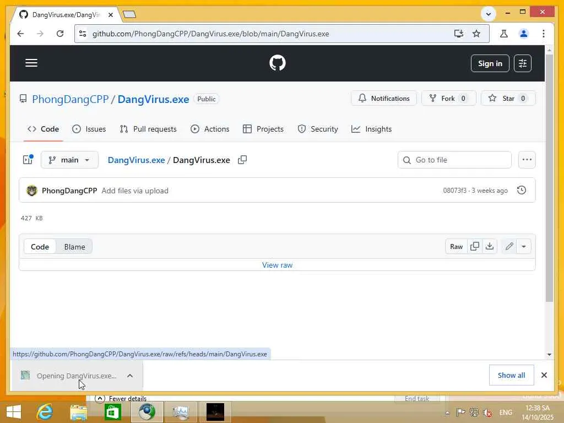Screen dimensions: 564x423
Task: Open the Security tab
Action: coord(318,129)
